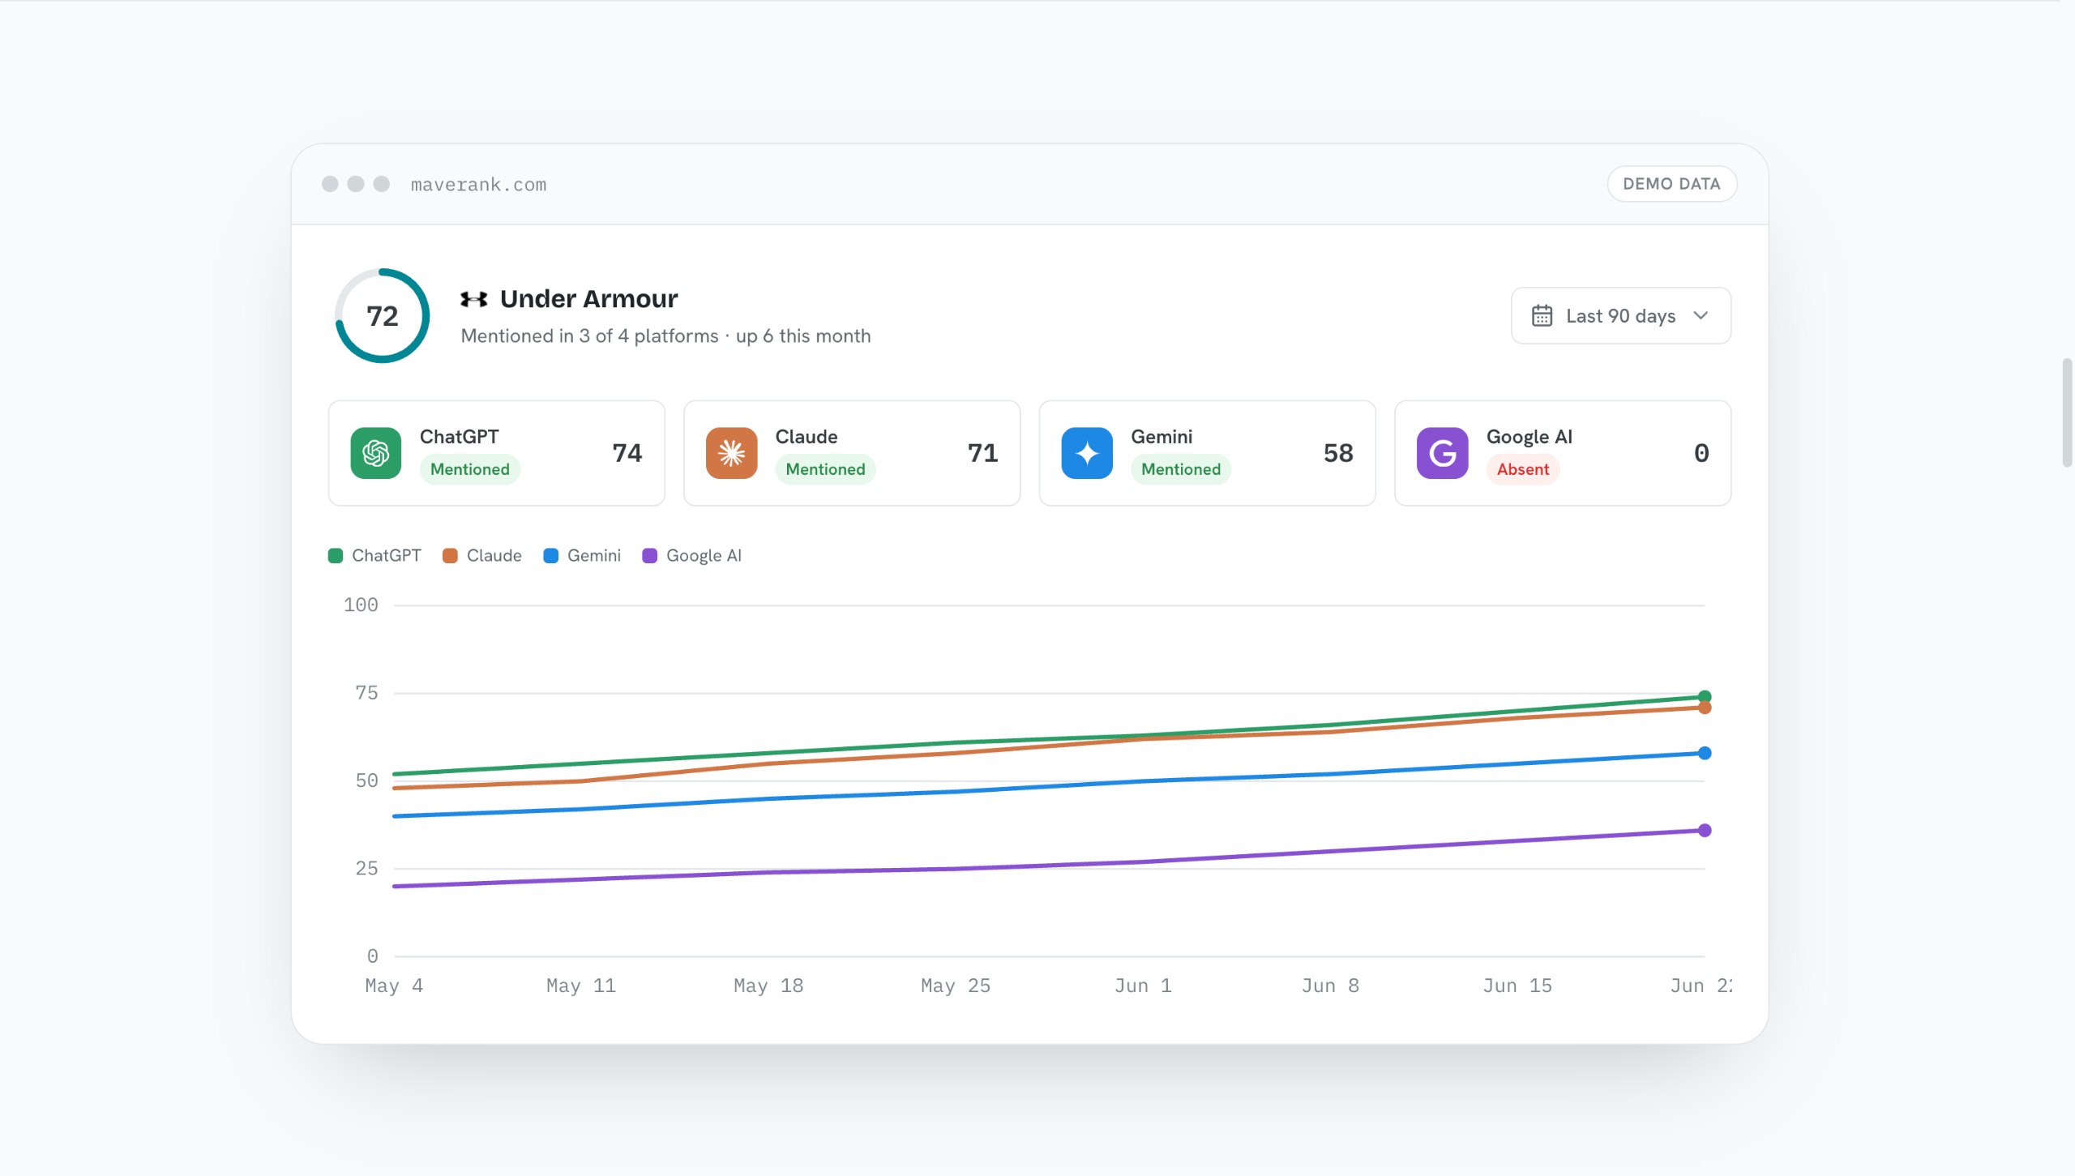2075x1176 pixels.
Task: Click the 75 y-axis label
Action: 366,693
